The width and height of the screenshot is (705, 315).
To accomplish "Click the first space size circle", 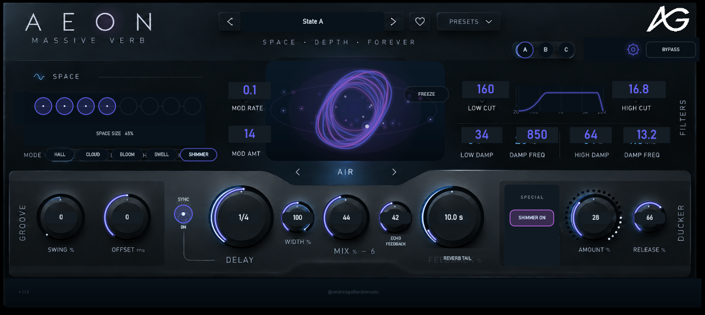I will point(43,106).
